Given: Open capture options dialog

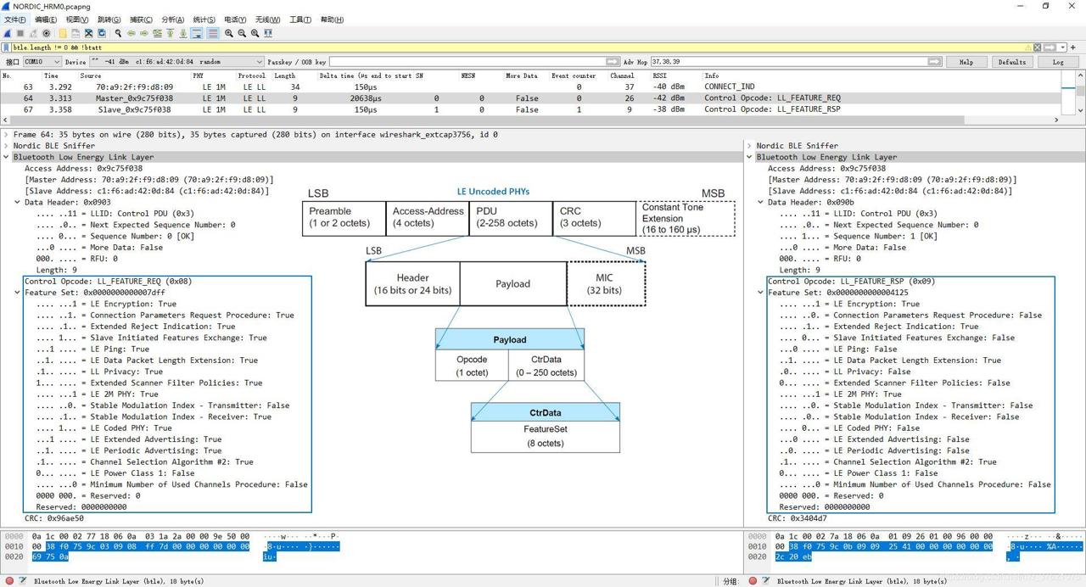Looking at the screenshot, I should tap(46, 33).
